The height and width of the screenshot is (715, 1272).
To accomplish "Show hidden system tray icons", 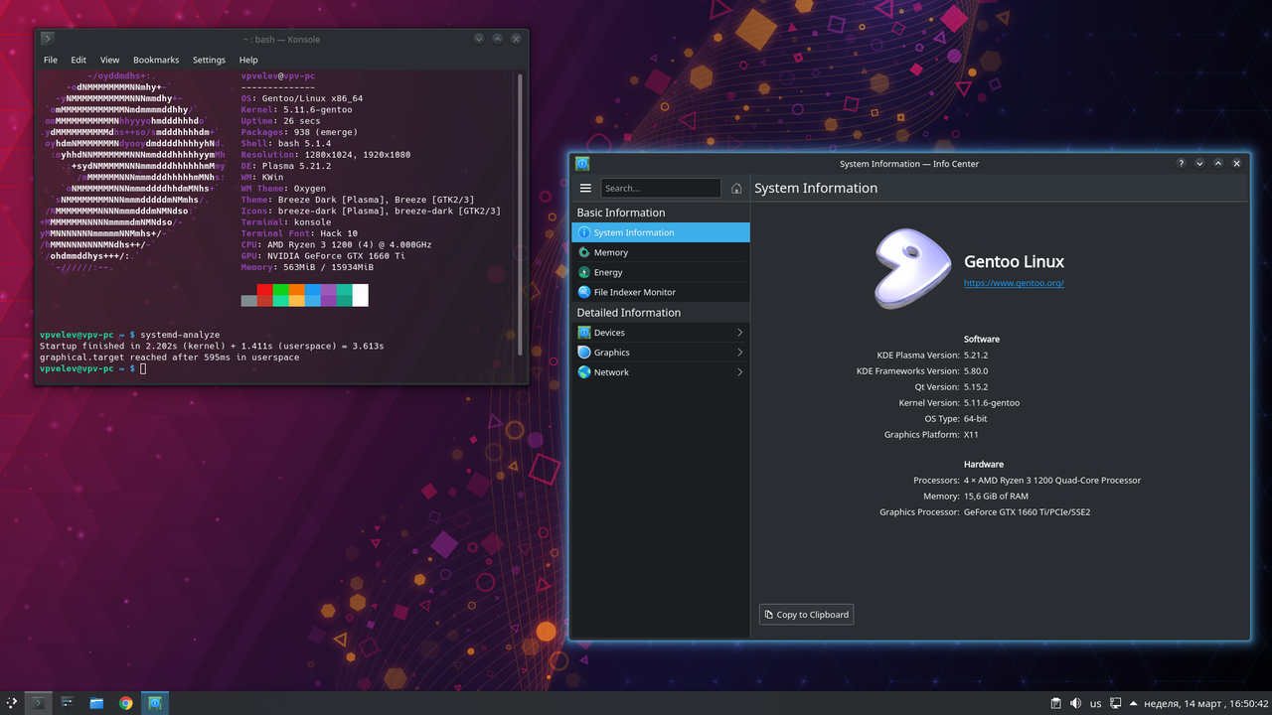I will point(1133,703).
